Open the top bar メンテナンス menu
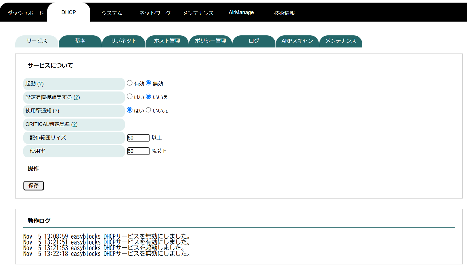The width and height of the screenshot is (467, 269). [198, 13]
